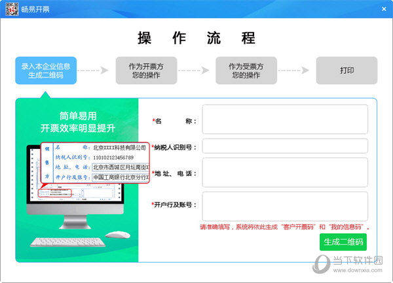This screenshot has height=283, width=393.
Task: Click the 纳税人识别号 input field
Action: (x=285, y=146)
